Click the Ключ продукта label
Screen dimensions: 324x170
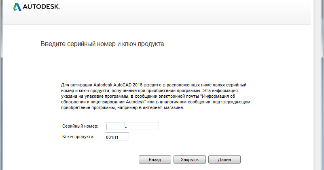tap(78, 136)
